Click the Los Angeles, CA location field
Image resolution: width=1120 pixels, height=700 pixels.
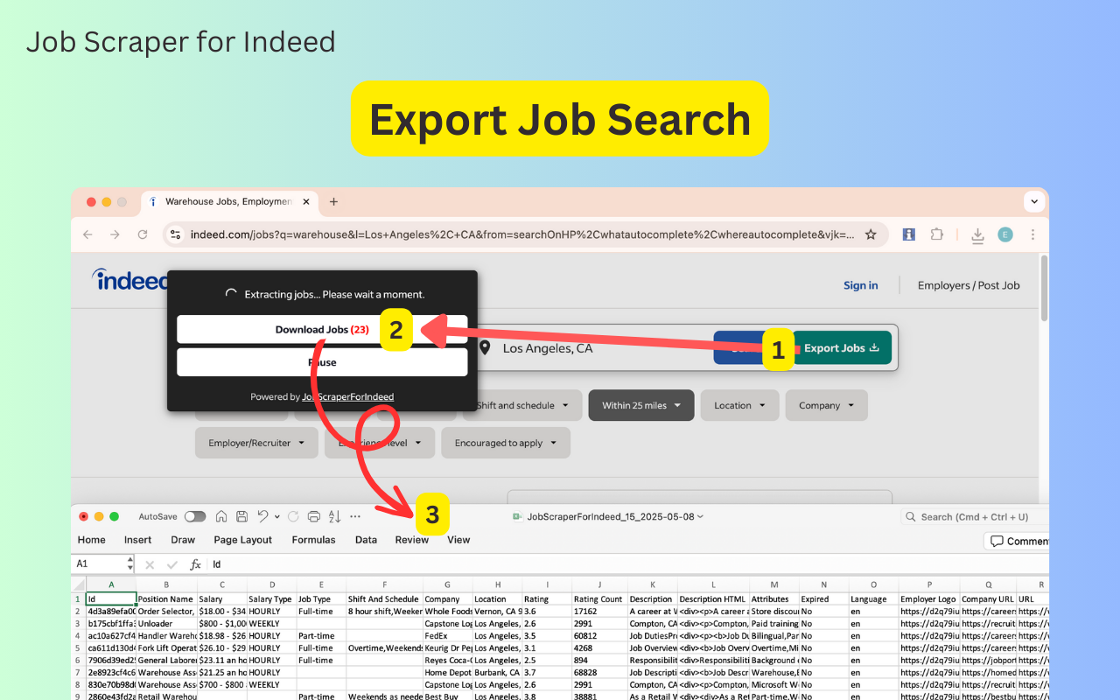click(x=547, y=348)
